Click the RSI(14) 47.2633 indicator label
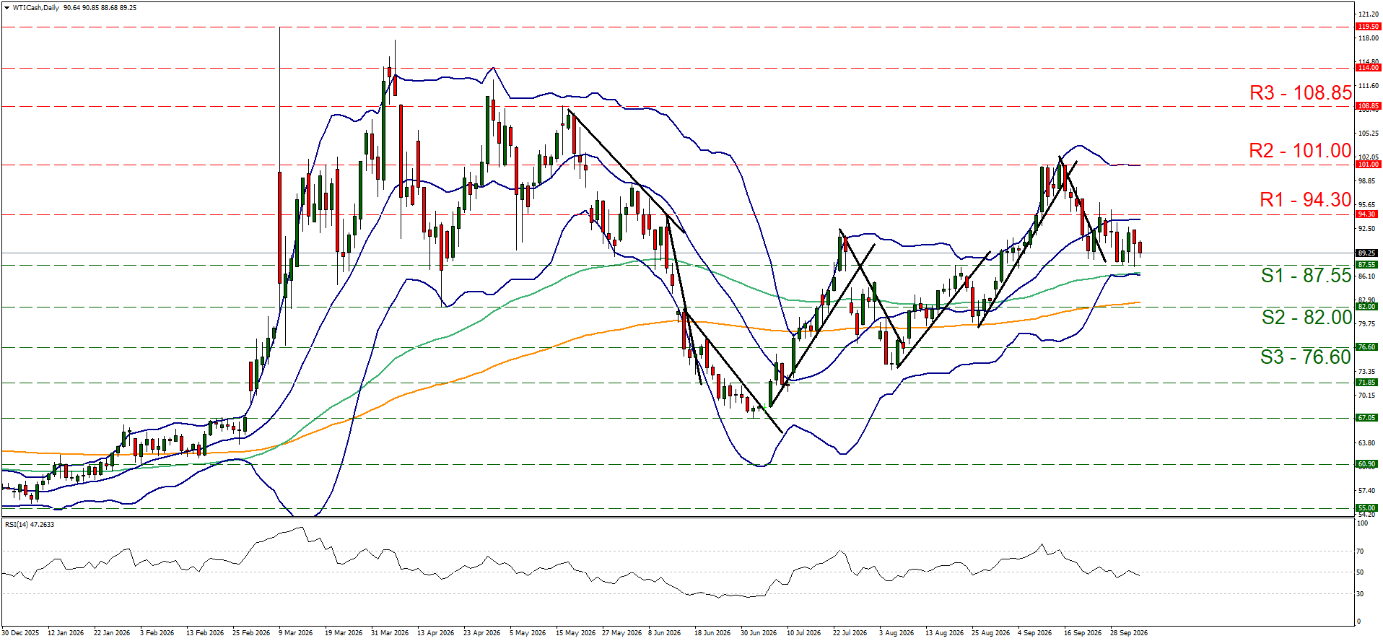Screen dimensions: 1383x641 tap(30, 525)
